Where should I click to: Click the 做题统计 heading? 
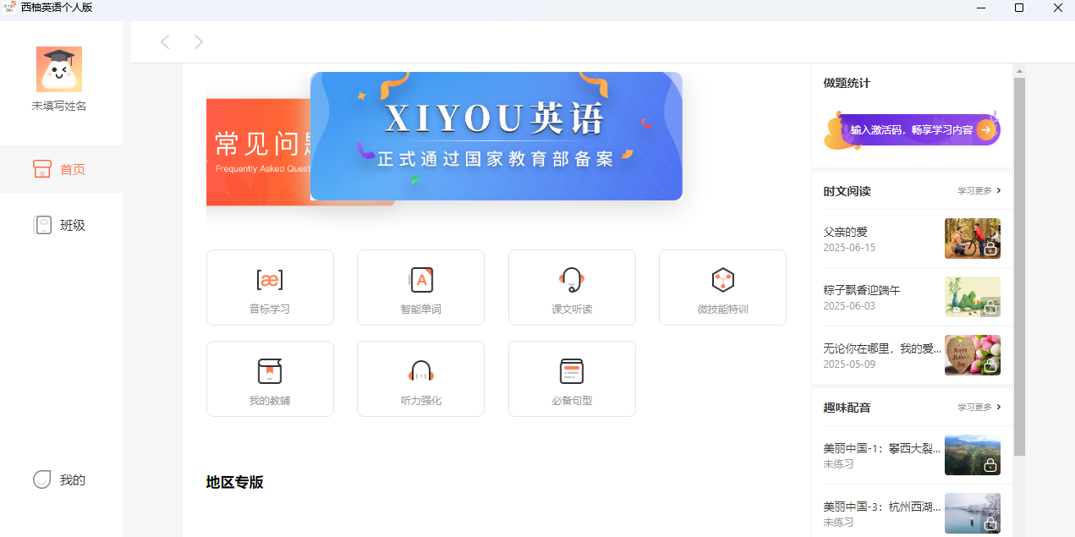847,83
